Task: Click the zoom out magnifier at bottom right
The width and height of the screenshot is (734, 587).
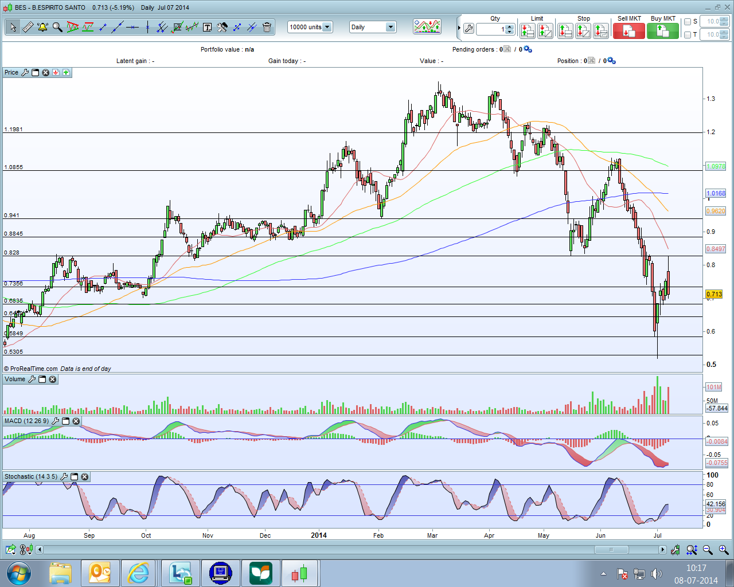Action: point(708,550)
